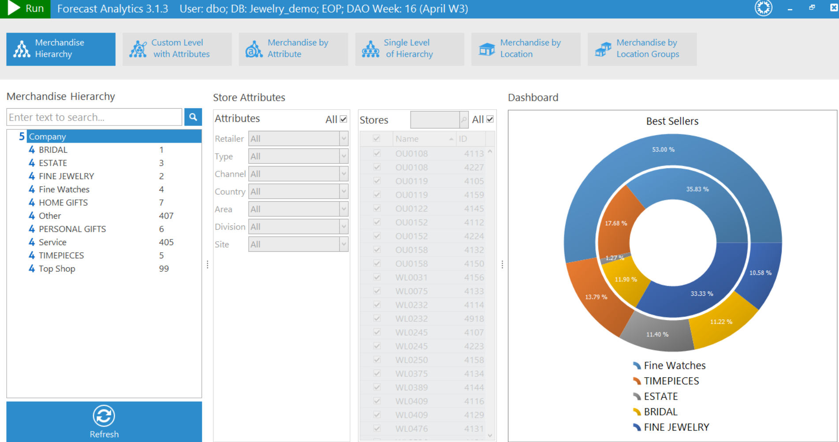Click the Merchandise Hierarchy tree icon
839x442 pixels.
tap(22, 49)
